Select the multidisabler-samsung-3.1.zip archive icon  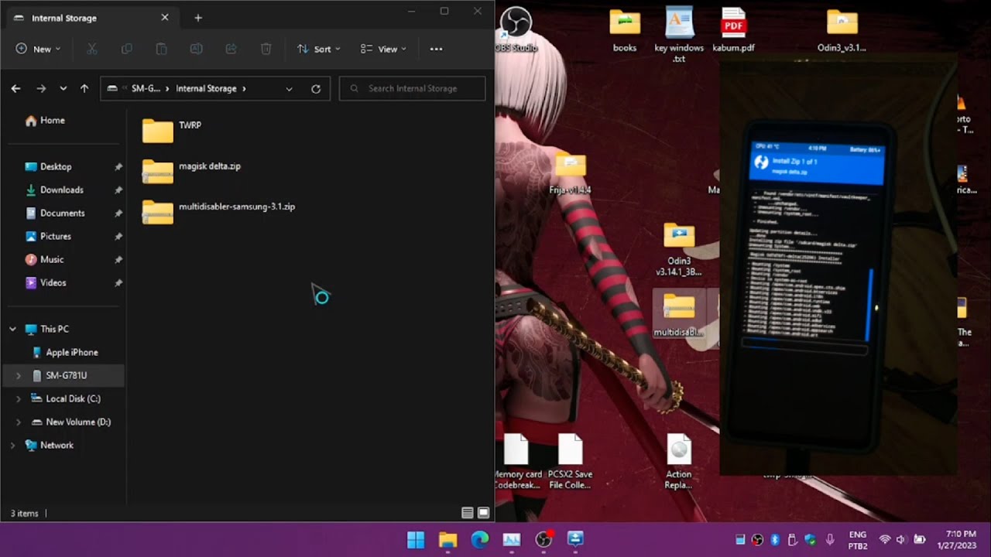158,212
